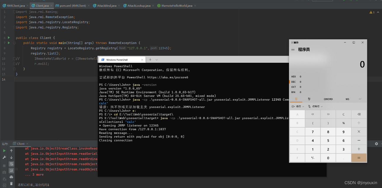Maximize the Calculator window
This screenshot has width=382, height=188.
(354, 43)
